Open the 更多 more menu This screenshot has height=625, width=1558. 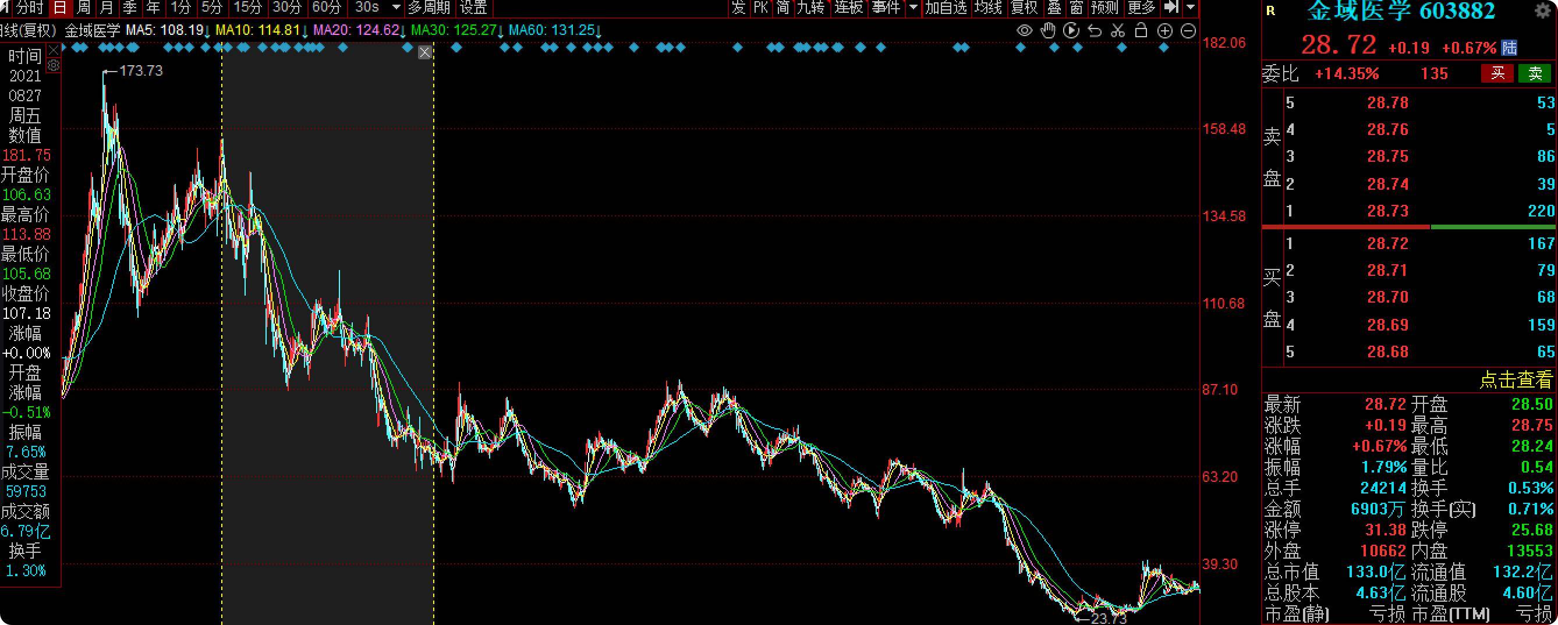click(x=1141, y=8)
